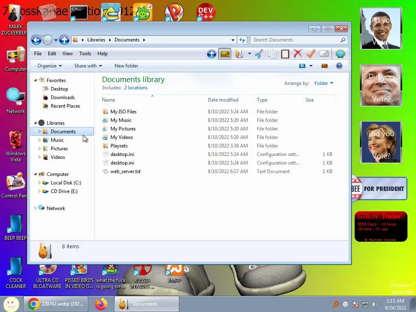Select Downloads under Favorites
Viewport: 416px width, 312px height.
coord(63,97)
